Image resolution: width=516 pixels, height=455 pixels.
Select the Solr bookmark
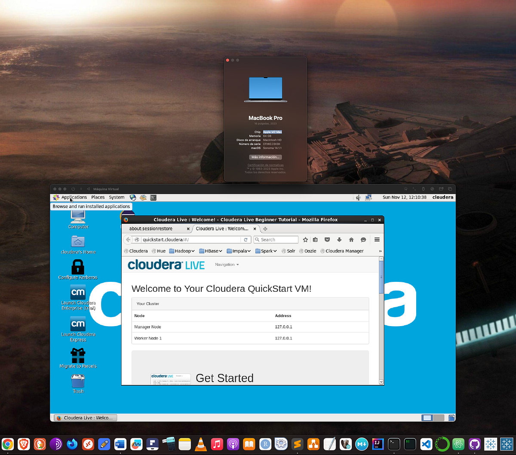(288, 251)
